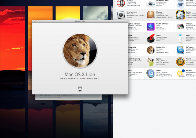Image resolution: width=196 pixels, height=138 pixels.
Task: Open the Travel category heading
Action: point(188,59)
